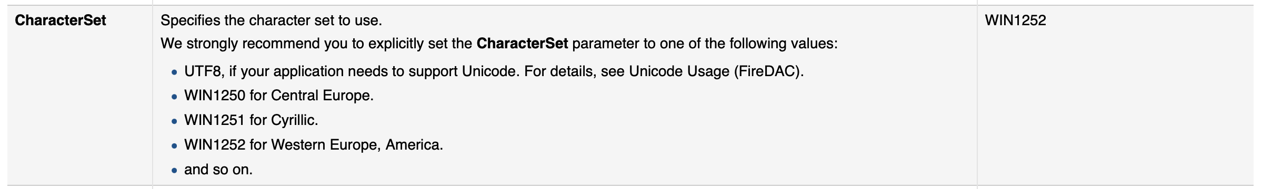Click the word 'America' in the list
The image size is (1262, 189).
click(413, 145)
